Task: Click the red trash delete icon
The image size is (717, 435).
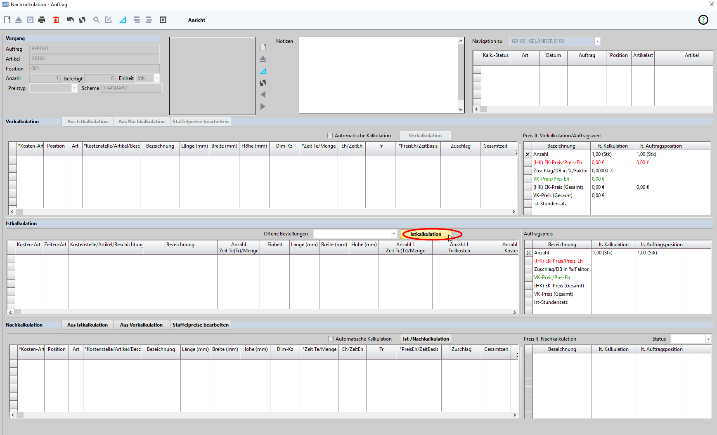Action: click(56, 20)
